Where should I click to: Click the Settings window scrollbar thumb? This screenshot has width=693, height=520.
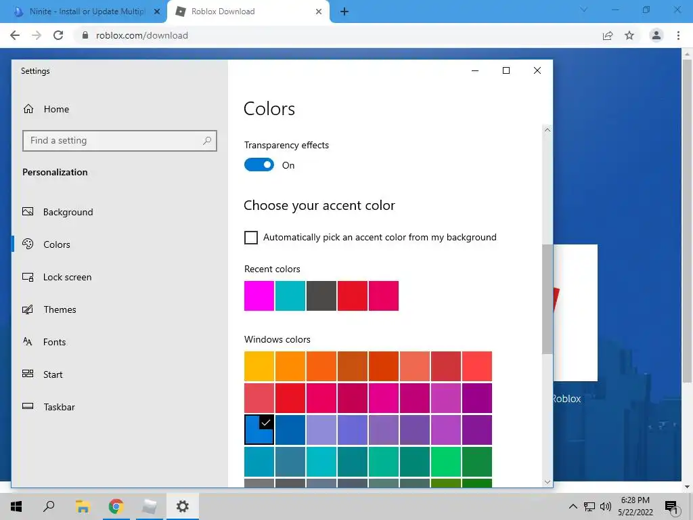(x=547, y=299)
